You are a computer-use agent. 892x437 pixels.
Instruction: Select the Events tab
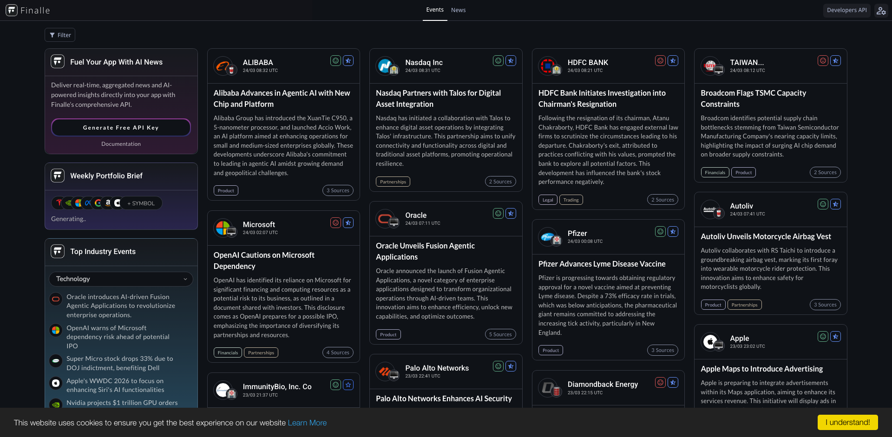435,10
